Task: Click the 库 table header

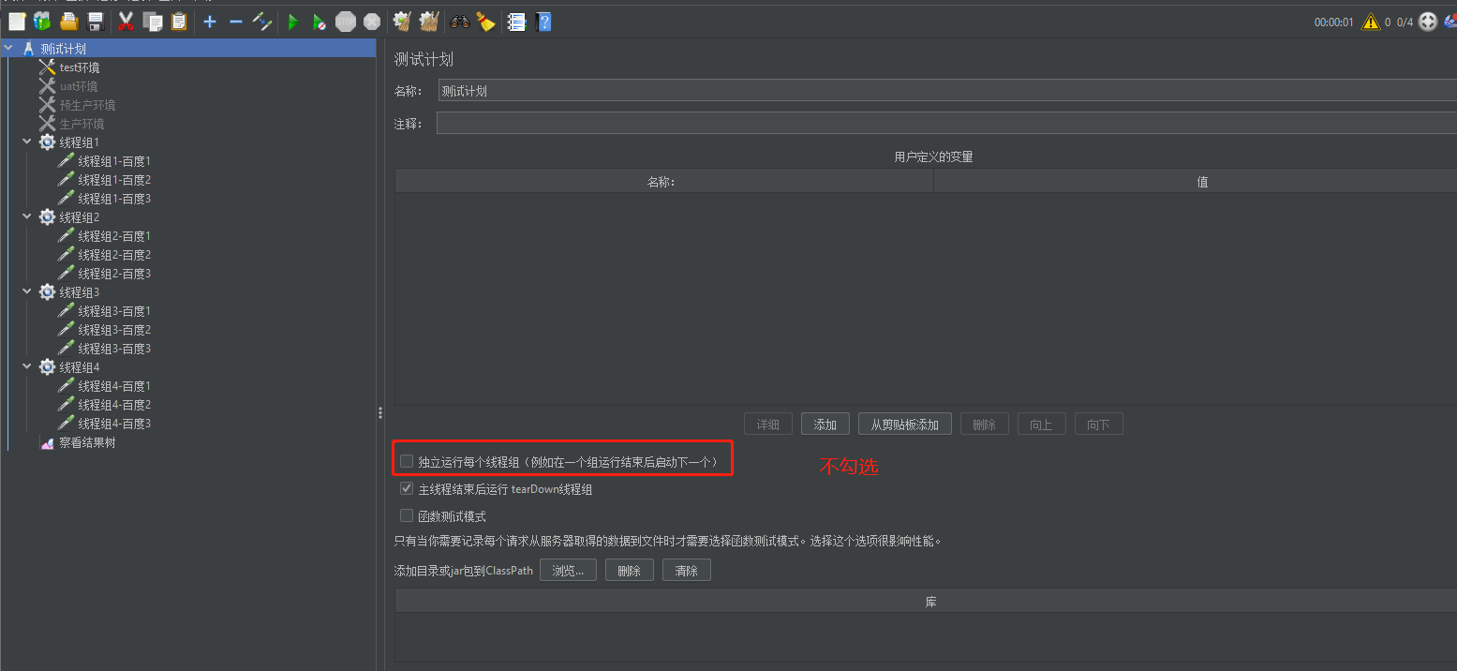Action: [x=926, y=602]
